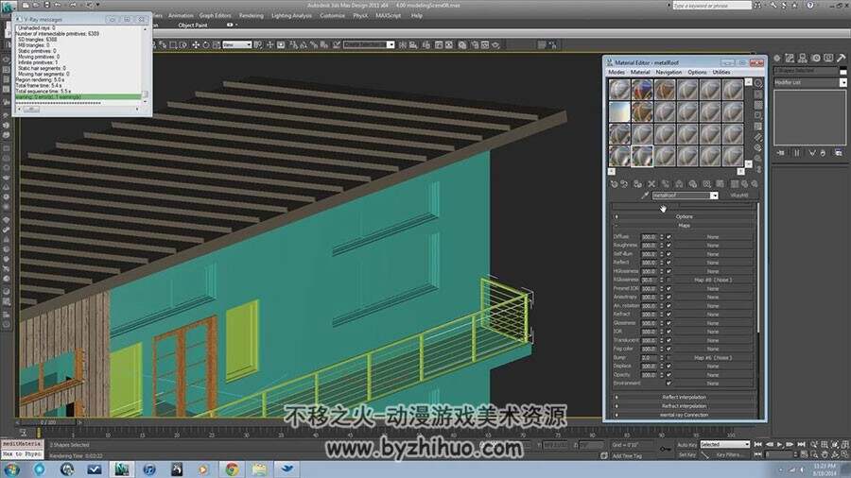Toggle Reflect map checkbox
This screenshot has height=478, width=851.
click(669, 263)
